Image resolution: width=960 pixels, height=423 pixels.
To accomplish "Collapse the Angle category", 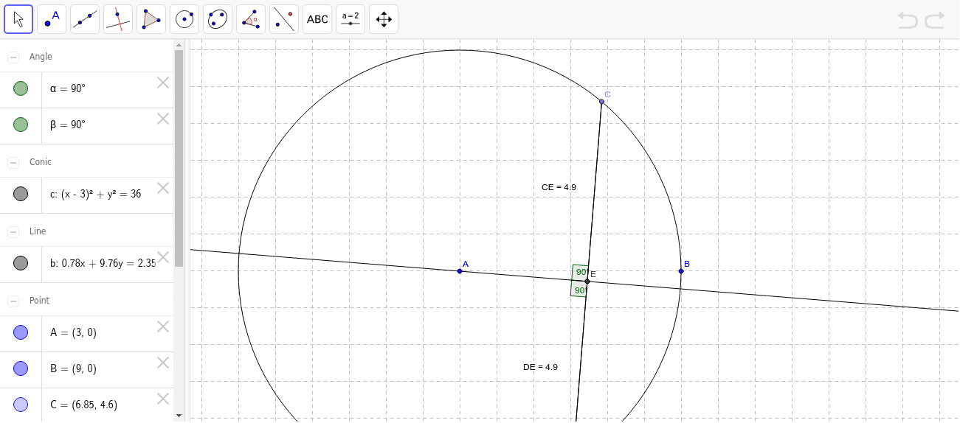I will pos(13,57).
